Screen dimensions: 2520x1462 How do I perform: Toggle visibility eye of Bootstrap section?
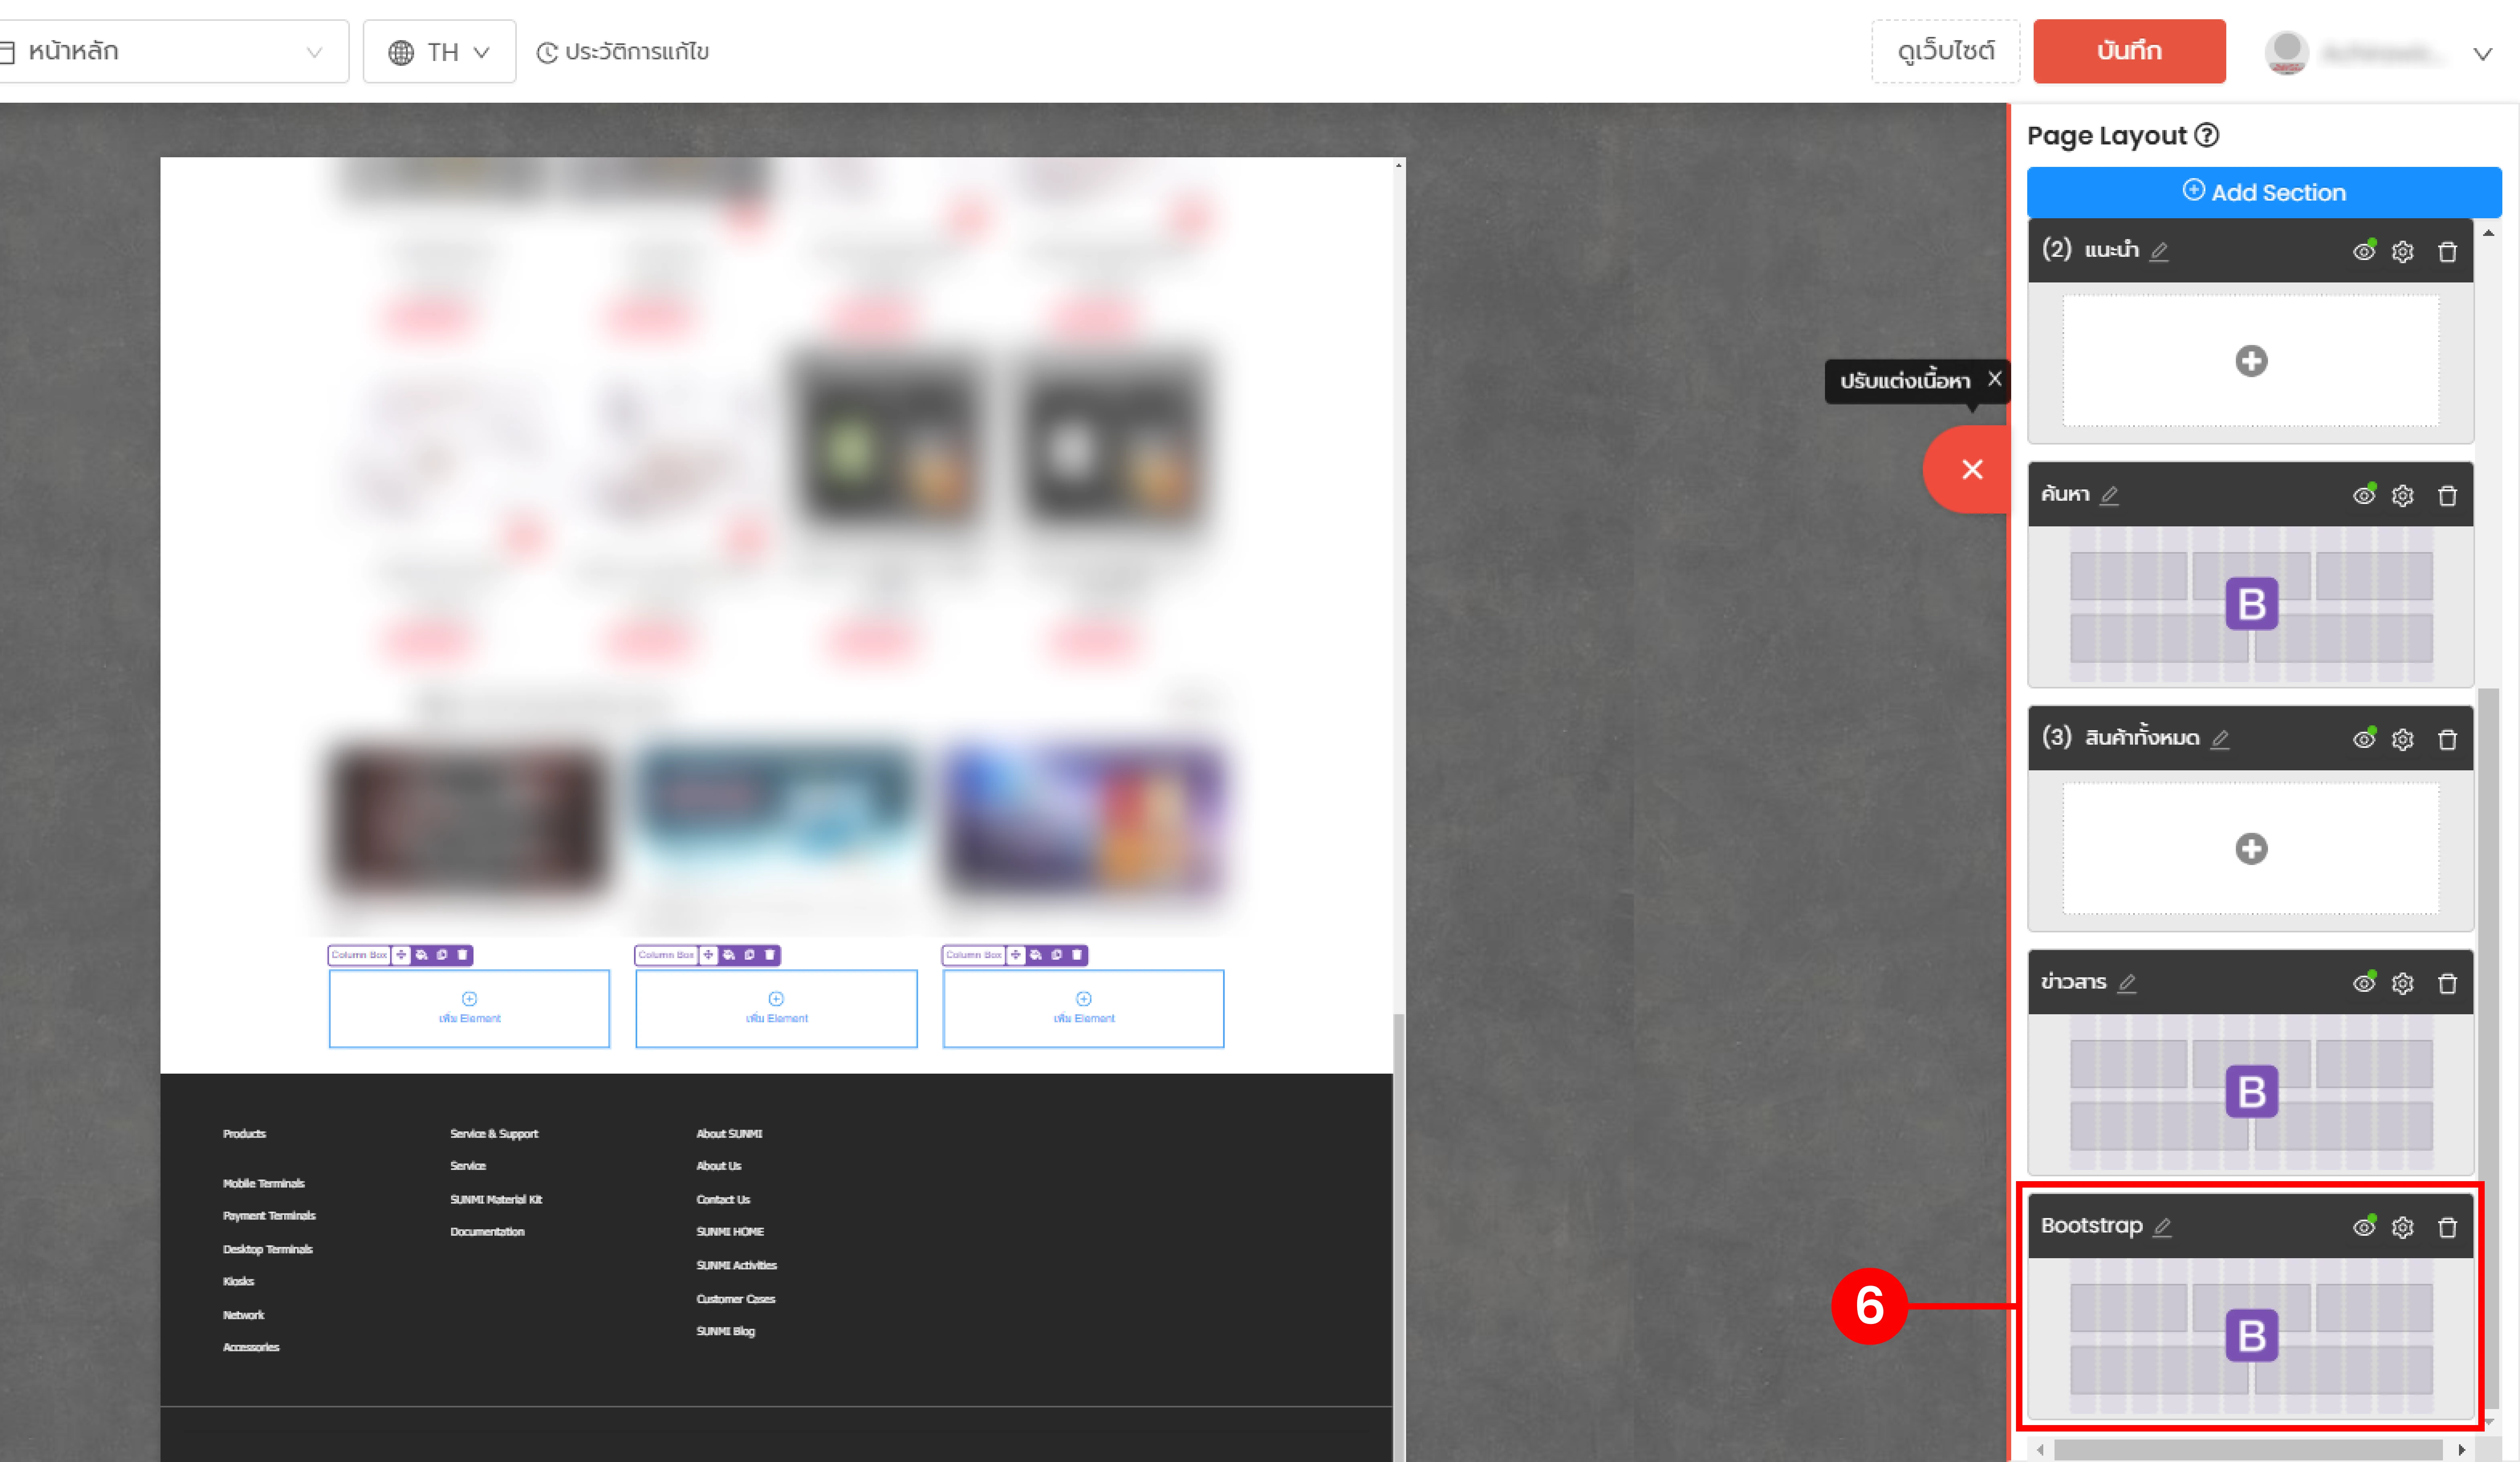pos(2363,1227)
